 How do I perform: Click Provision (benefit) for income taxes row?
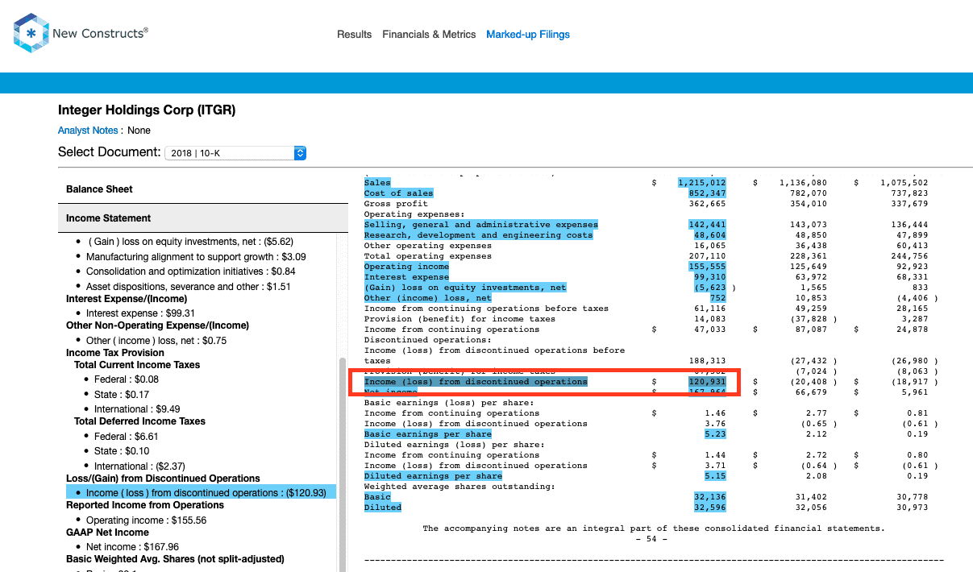[x=459, y=319]
